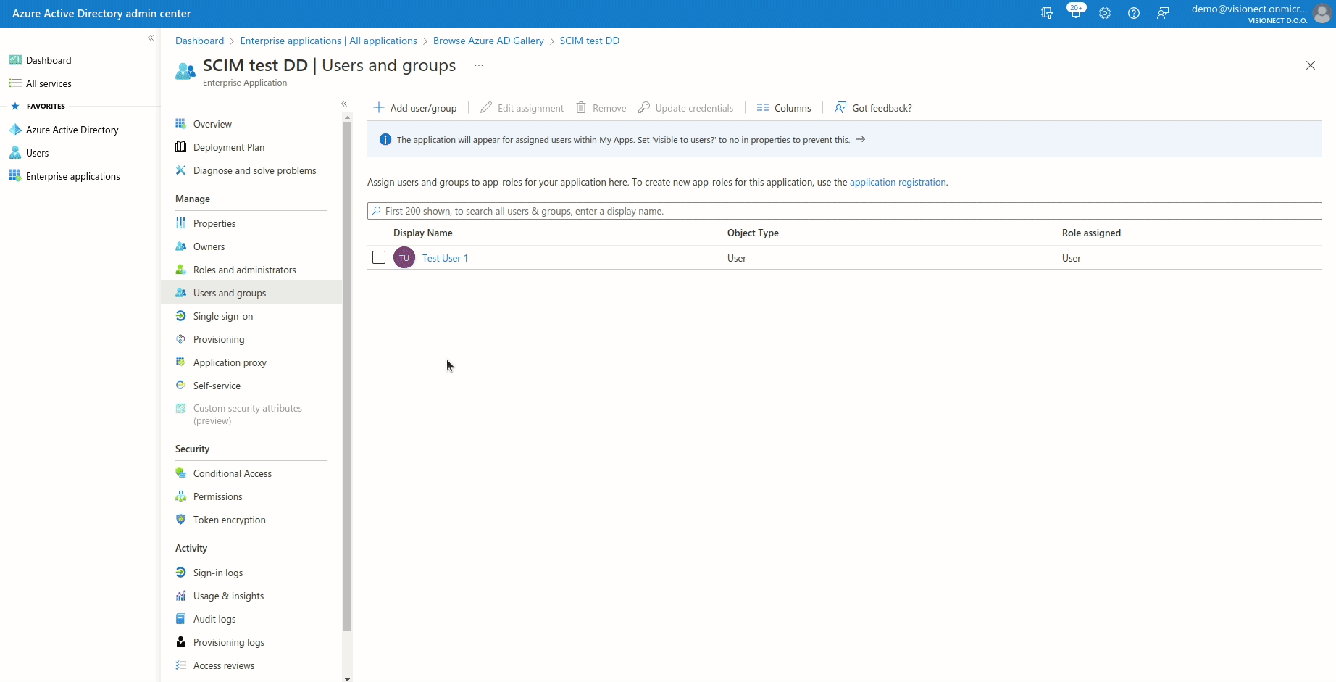Open the application registration link

coord(898,182)
